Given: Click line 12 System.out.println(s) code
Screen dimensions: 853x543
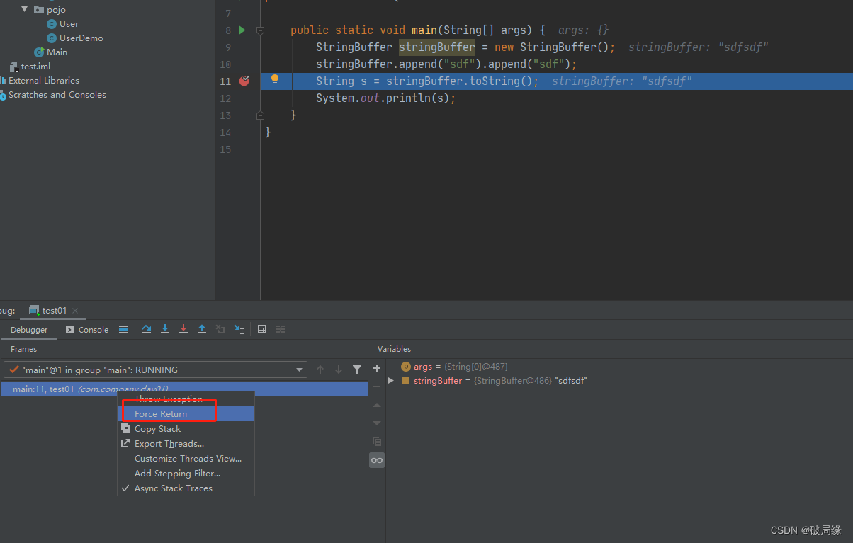Looking at the screenshot, I should point(385,98).
